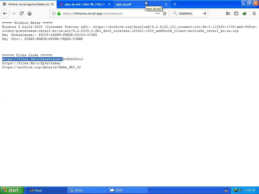259x194 pixels.
Task: Click the Windows 8 build 8305 line
Action: [129, 29]
